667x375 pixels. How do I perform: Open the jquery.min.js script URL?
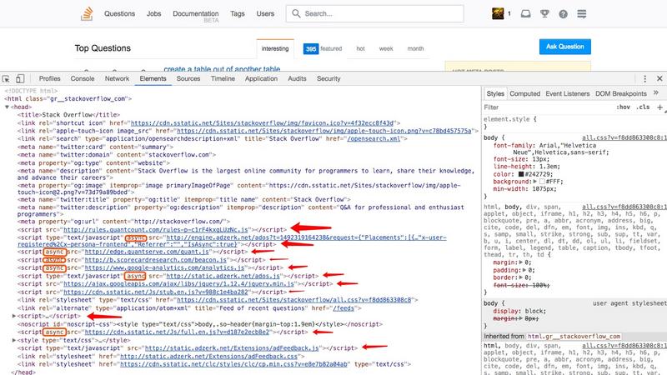(178, 284)
